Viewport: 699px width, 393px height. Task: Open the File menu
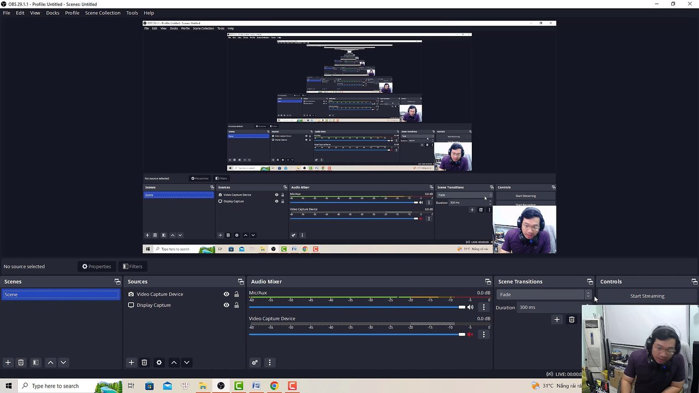(x=7, y=13)
